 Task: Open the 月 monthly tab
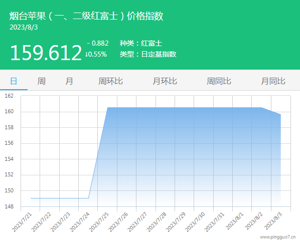(x=69, y=81)
